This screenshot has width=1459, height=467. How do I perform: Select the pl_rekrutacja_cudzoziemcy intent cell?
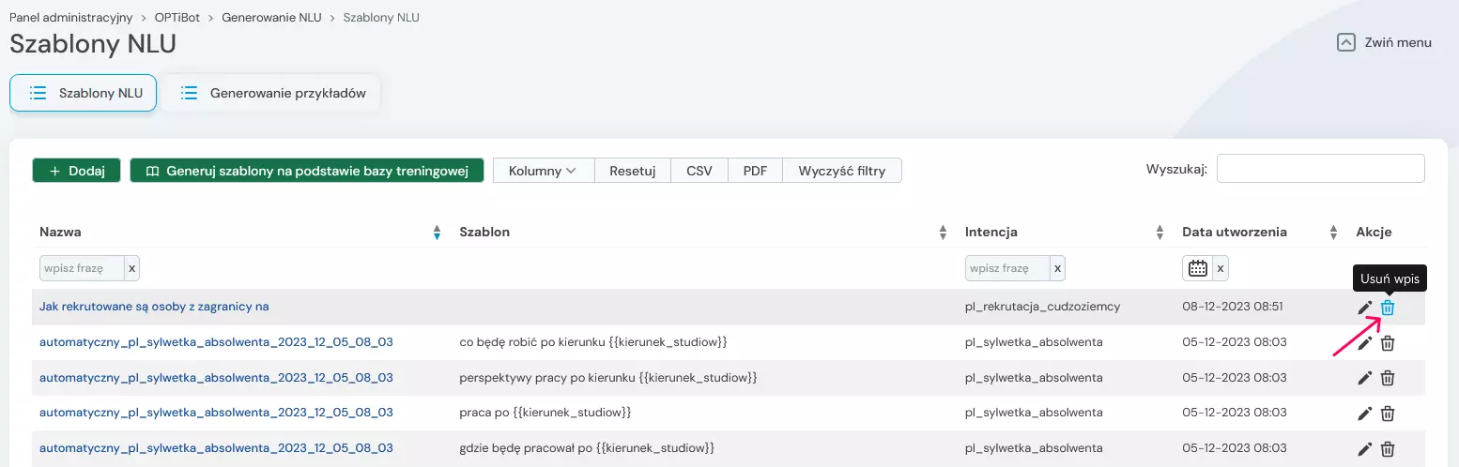[x=1042, y=307]
